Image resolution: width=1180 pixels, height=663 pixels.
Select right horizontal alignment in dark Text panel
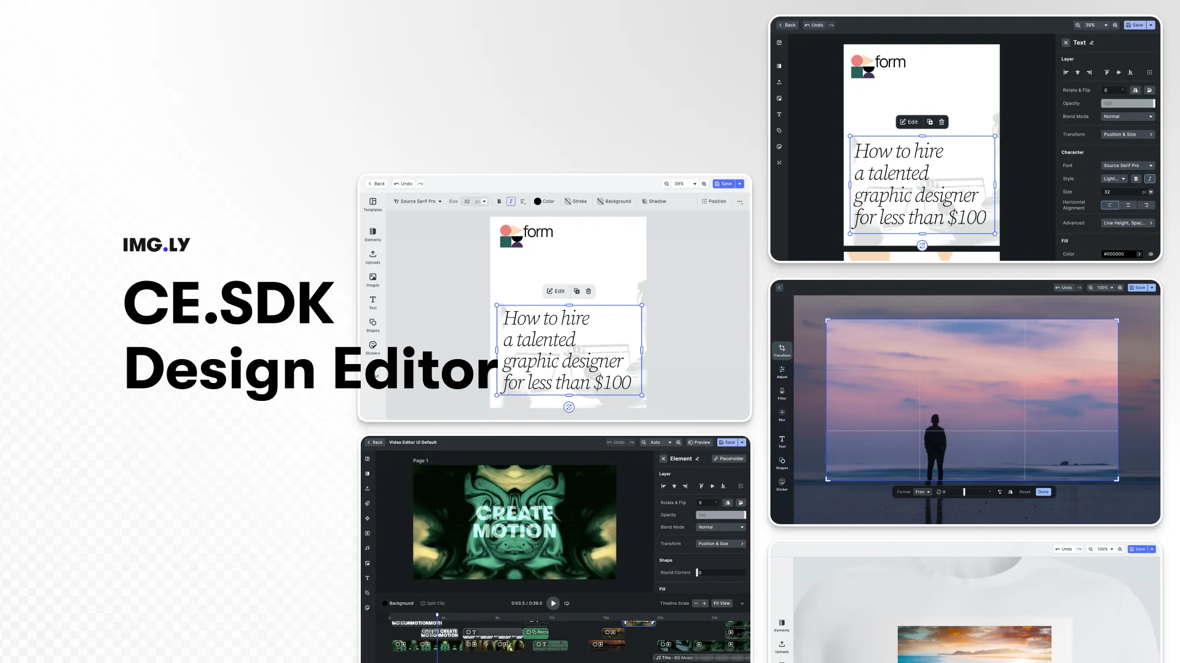click(x=1146, y=205)
